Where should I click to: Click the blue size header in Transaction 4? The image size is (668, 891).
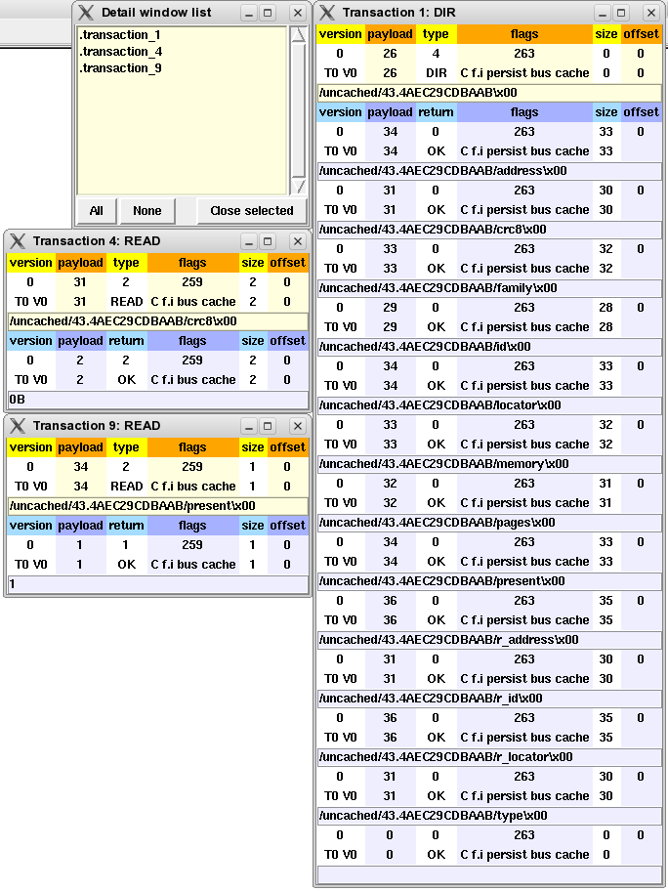252,341
